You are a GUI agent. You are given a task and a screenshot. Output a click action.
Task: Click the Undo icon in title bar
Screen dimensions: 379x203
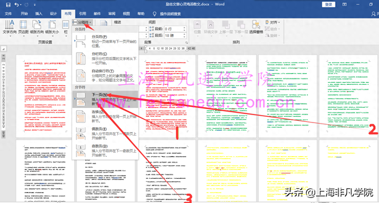[x=16, y=4]
